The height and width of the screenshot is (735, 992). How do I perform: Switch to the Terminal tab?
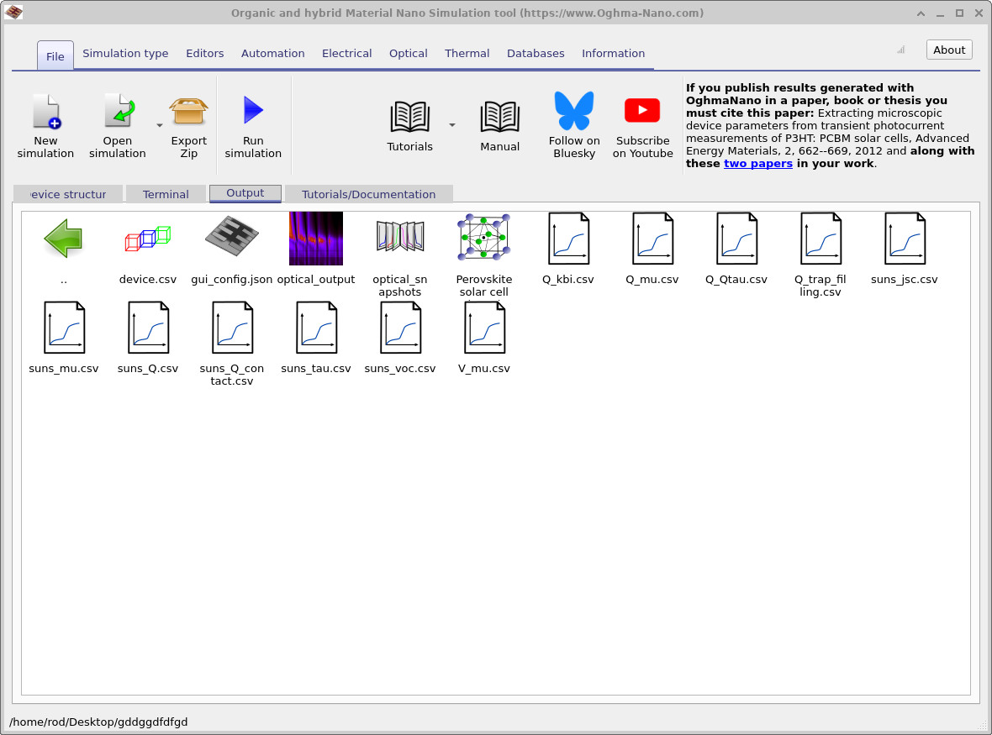pyautogui.click(x=166, y=194)
